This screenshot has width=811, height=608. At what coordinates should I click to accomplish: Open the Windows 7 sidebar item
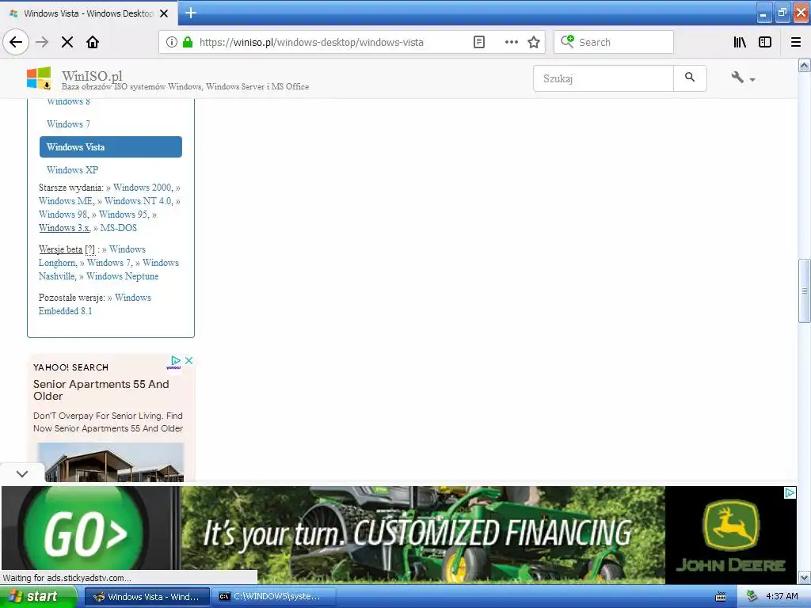pyautogui.click(x=68, y=124)
